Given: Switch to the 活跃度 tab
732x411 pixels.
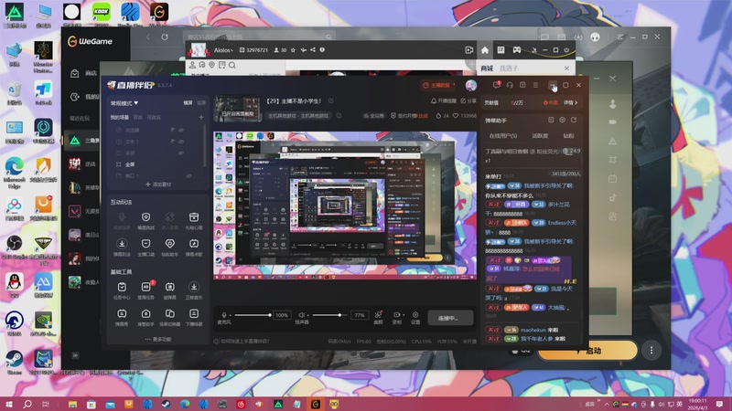Looking at the screenshot, I should click(540, 135).
